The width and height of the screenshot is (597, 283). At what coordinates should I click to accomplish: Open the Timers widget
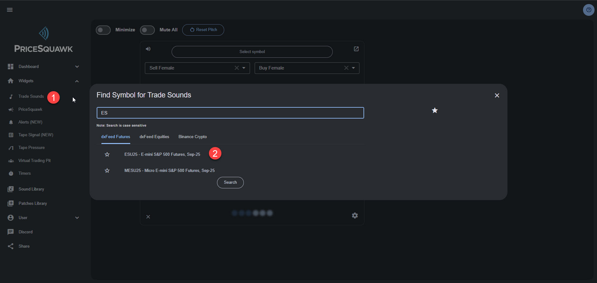tap(25, 173)
